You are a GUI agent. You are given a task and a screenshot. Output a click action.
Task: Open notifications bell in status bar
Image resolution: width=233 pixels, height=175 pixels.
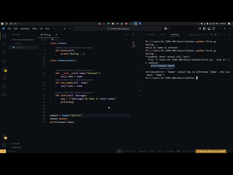pyautogui.click(x=229, y=151)
